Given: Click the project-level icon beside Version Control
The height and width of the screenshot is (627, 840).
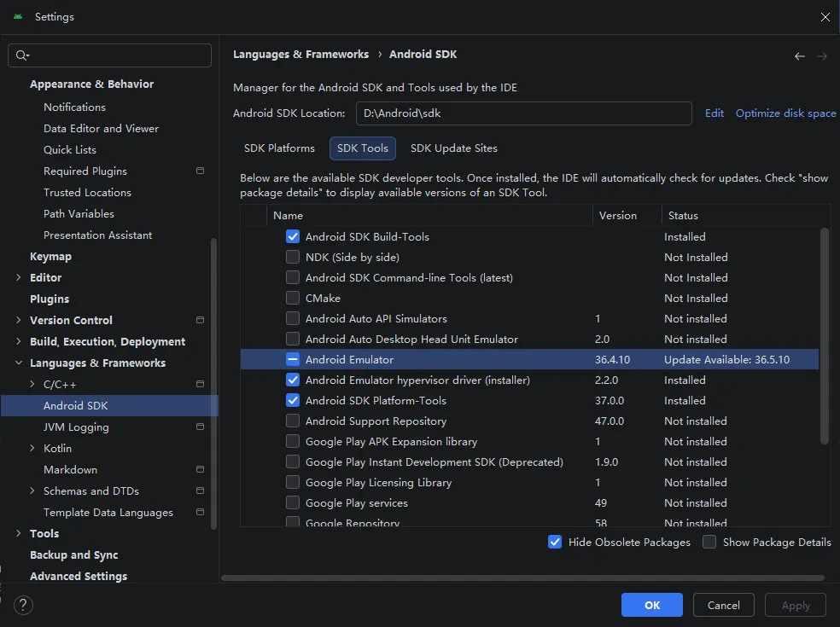Looking at the screenshot, I should point(200,320).
